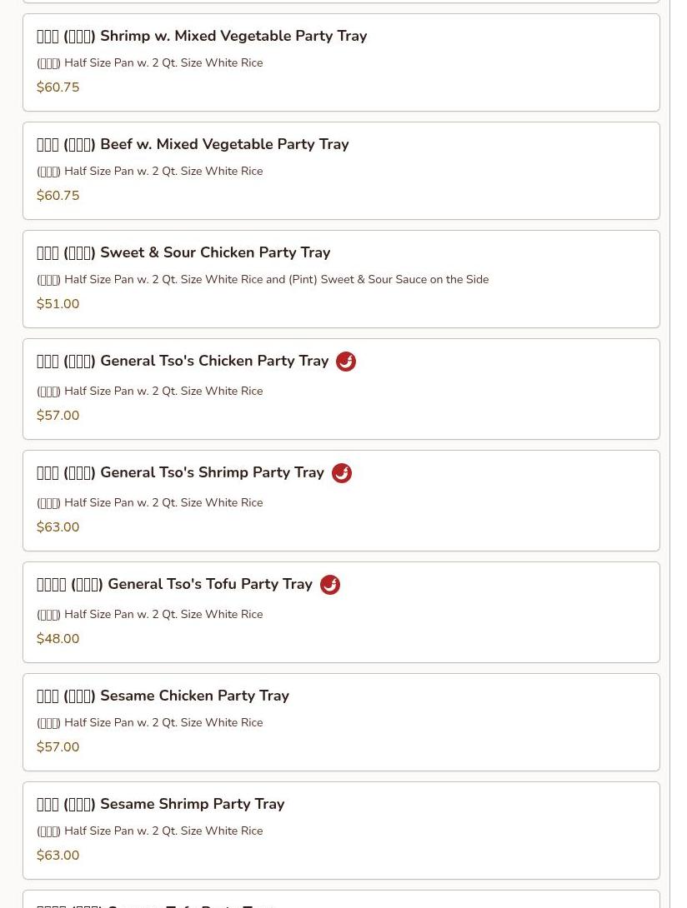Viewport: 687px width, 908px height.
Task: Click the $48.00 General Tso's Tofu price
Action: click(58, 639)
